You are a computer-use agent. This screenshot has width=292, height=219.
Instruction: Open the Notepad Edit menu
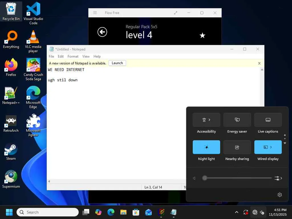(60, 56)
